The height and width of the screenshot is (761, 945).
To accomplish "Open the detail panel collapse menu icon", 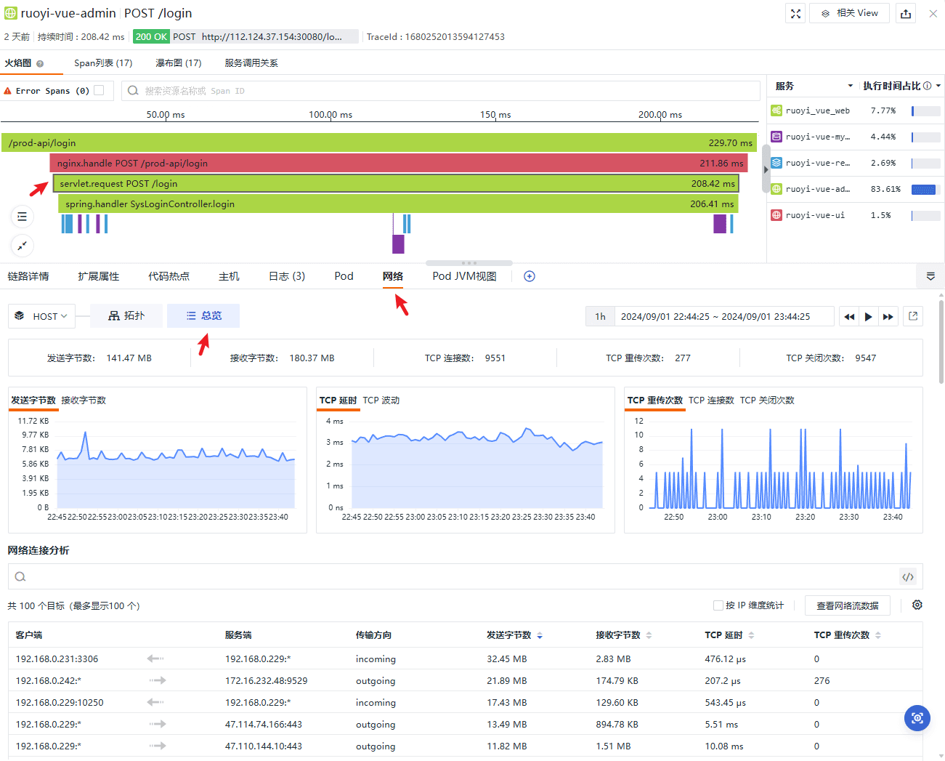I will coord(930,276).
